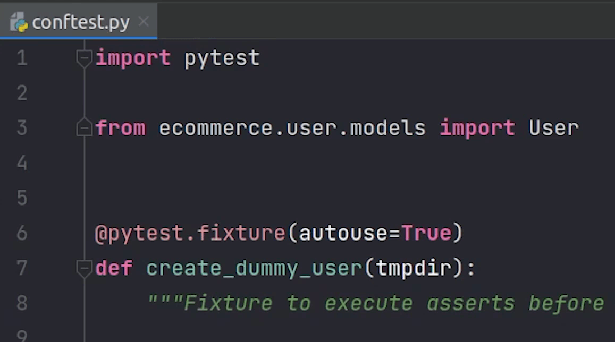
Task: Click line number 7 in the gutter
Action: [x=22, y=268]
